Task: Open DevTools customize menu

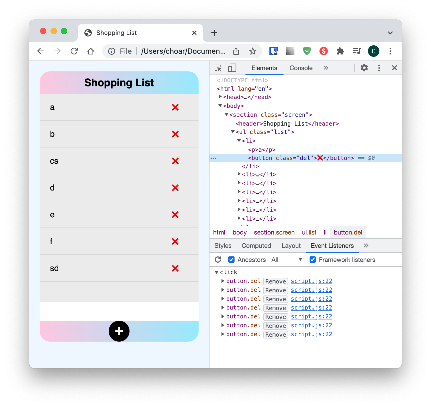Action: (379, 68)
